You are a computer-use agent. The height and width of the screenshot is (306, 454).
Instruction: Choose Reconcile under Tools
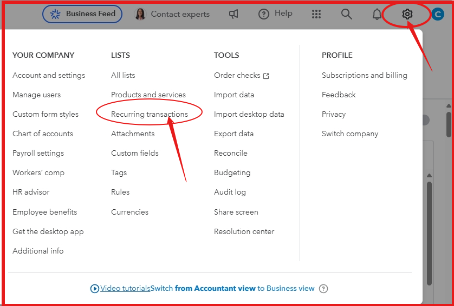pyautogui.click(x=230, y=153)
